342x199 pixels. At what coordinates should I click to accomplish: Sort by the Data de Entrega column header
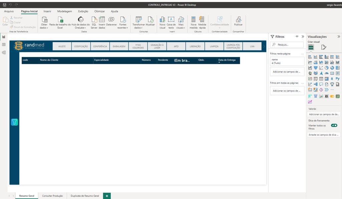click(x=227, y=60)
